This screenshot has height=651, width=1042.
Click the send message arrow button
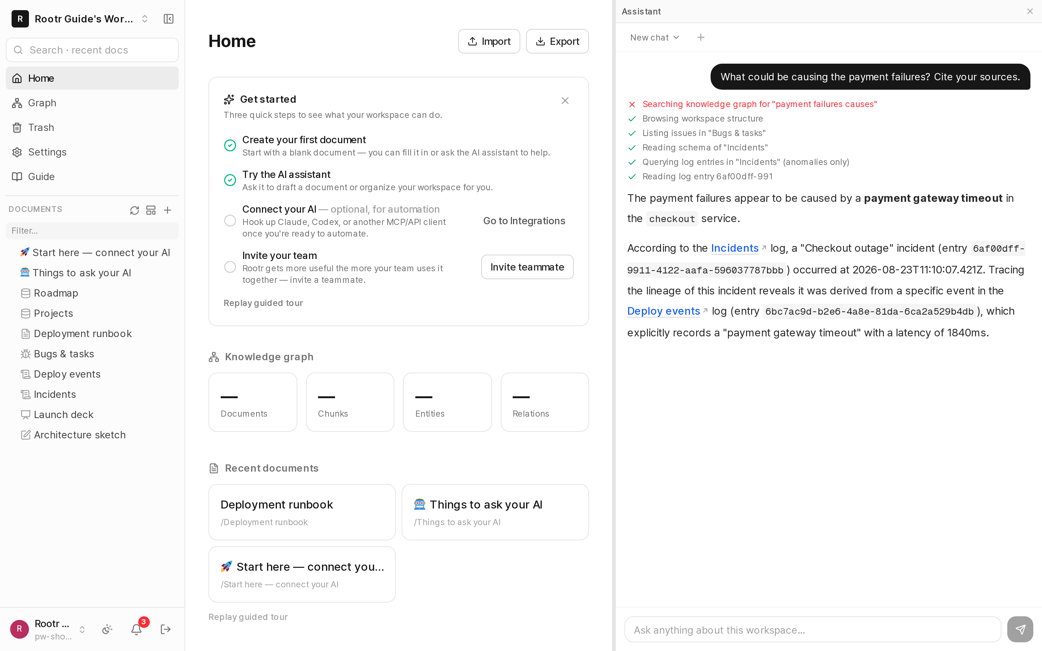click(1020, 629)
